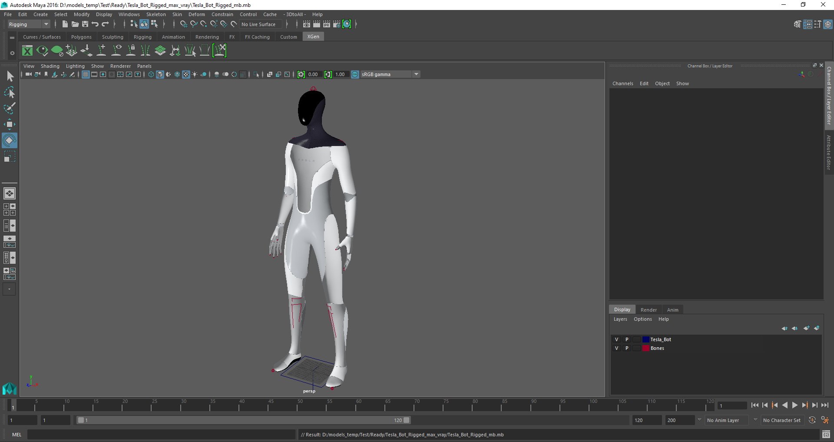Step forward one frame
Viewport: 834px width, 442px height.
(x=814, y=405)
